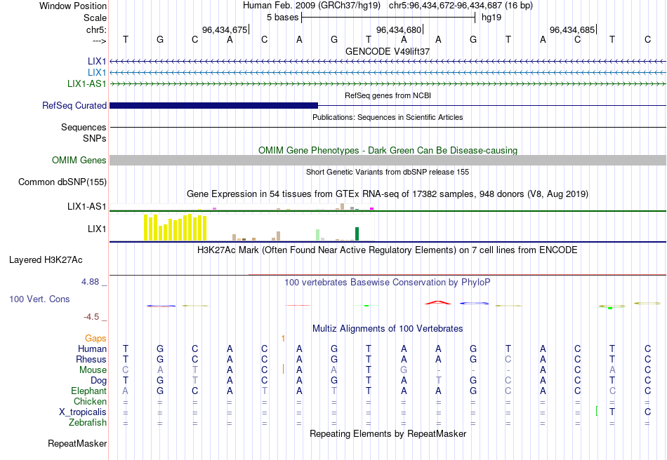Click the Dog alignment row label
This screenshot has height=460, width=667.
[99, 381]
